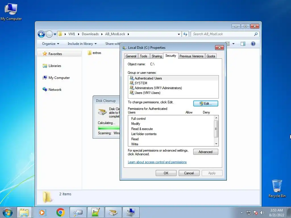Screen dimensions: 291x218
Task: Click the permissions list scrollbar thumb
Action: (216, 129)
